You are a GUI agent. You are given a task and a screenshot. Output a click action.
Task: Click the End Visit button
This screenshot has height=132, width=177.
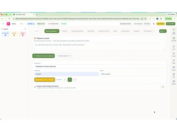[171, 24]
